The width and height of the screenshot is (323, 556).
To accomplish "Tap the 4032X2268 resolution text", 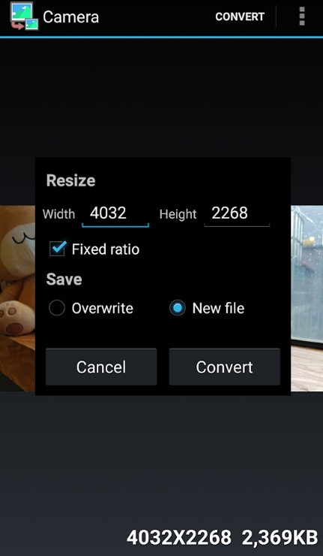I will pos(179,537).
